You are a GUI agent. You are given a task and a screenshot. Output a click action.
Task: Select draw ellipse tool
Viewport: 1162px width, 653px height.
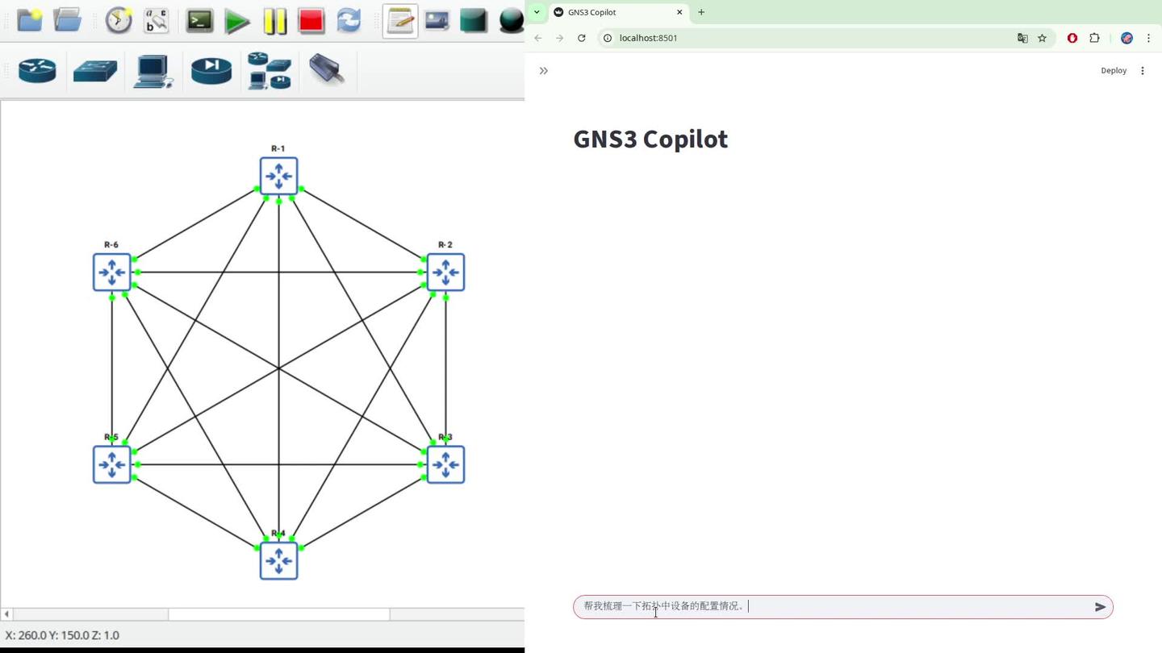[512, 20]
